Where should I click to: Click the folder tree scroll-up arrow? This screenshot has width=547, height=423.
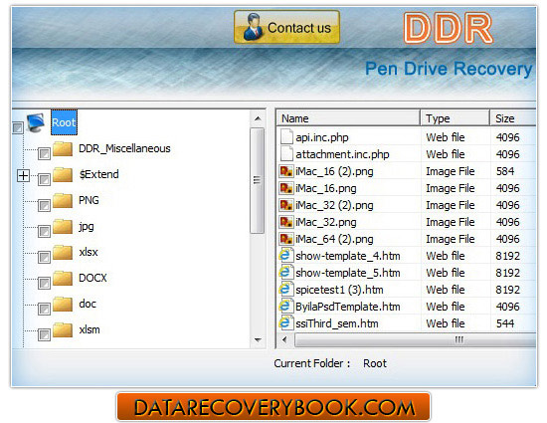tap(258, 118)
